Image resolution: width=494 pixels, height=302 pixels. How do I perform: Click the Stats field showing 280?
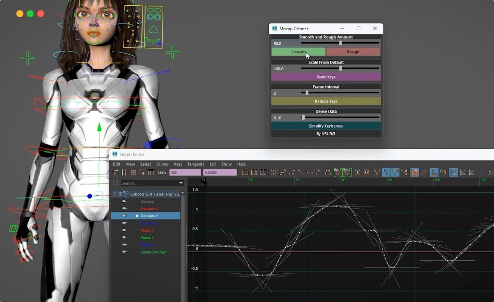pyautogui.click(x=185, y=172)
